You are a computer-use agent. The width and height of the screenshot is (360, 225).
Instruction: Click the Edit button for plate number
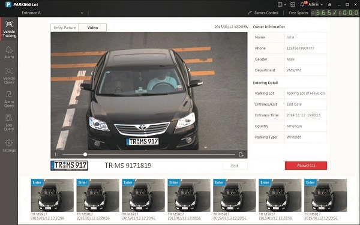pos(235,166)
